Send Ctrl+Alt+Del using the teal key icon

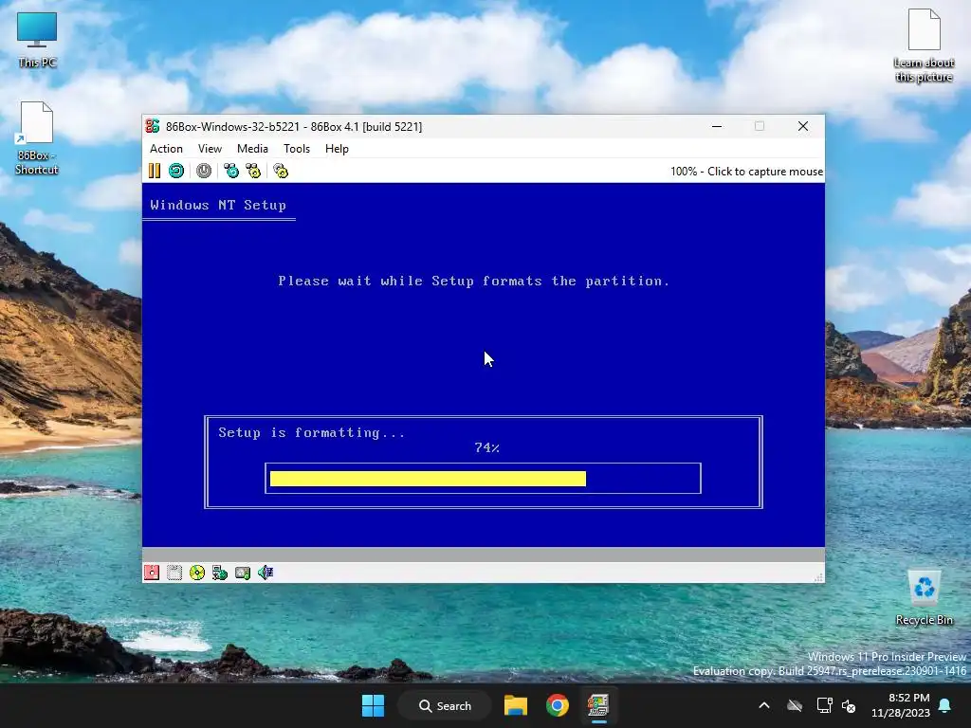click(x=231, y=171)
